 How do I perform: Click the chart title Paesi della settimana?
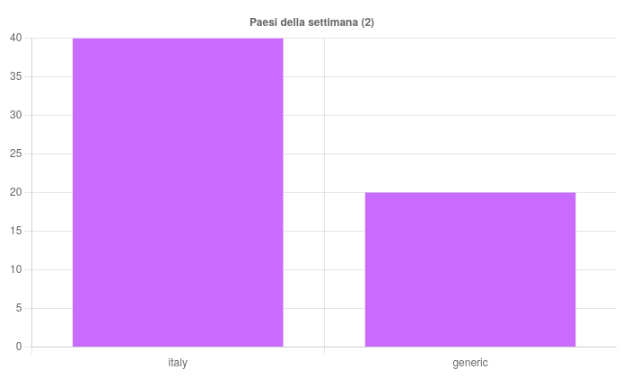311,22
